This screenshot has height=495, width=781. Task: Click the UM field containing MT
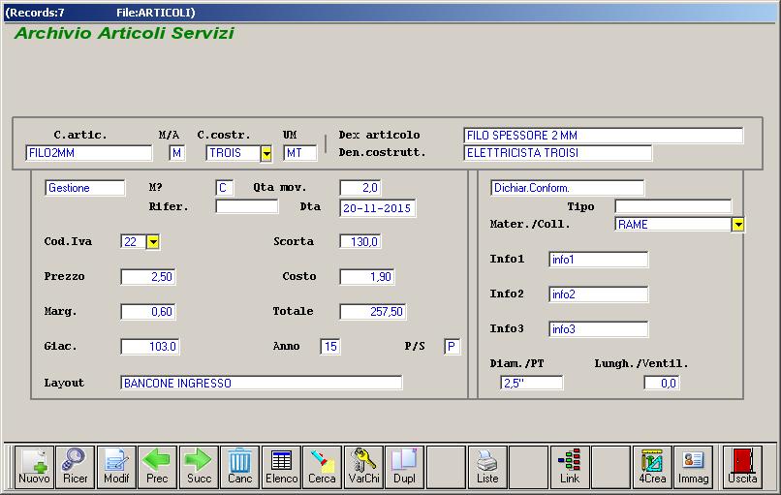click(299, 153)
